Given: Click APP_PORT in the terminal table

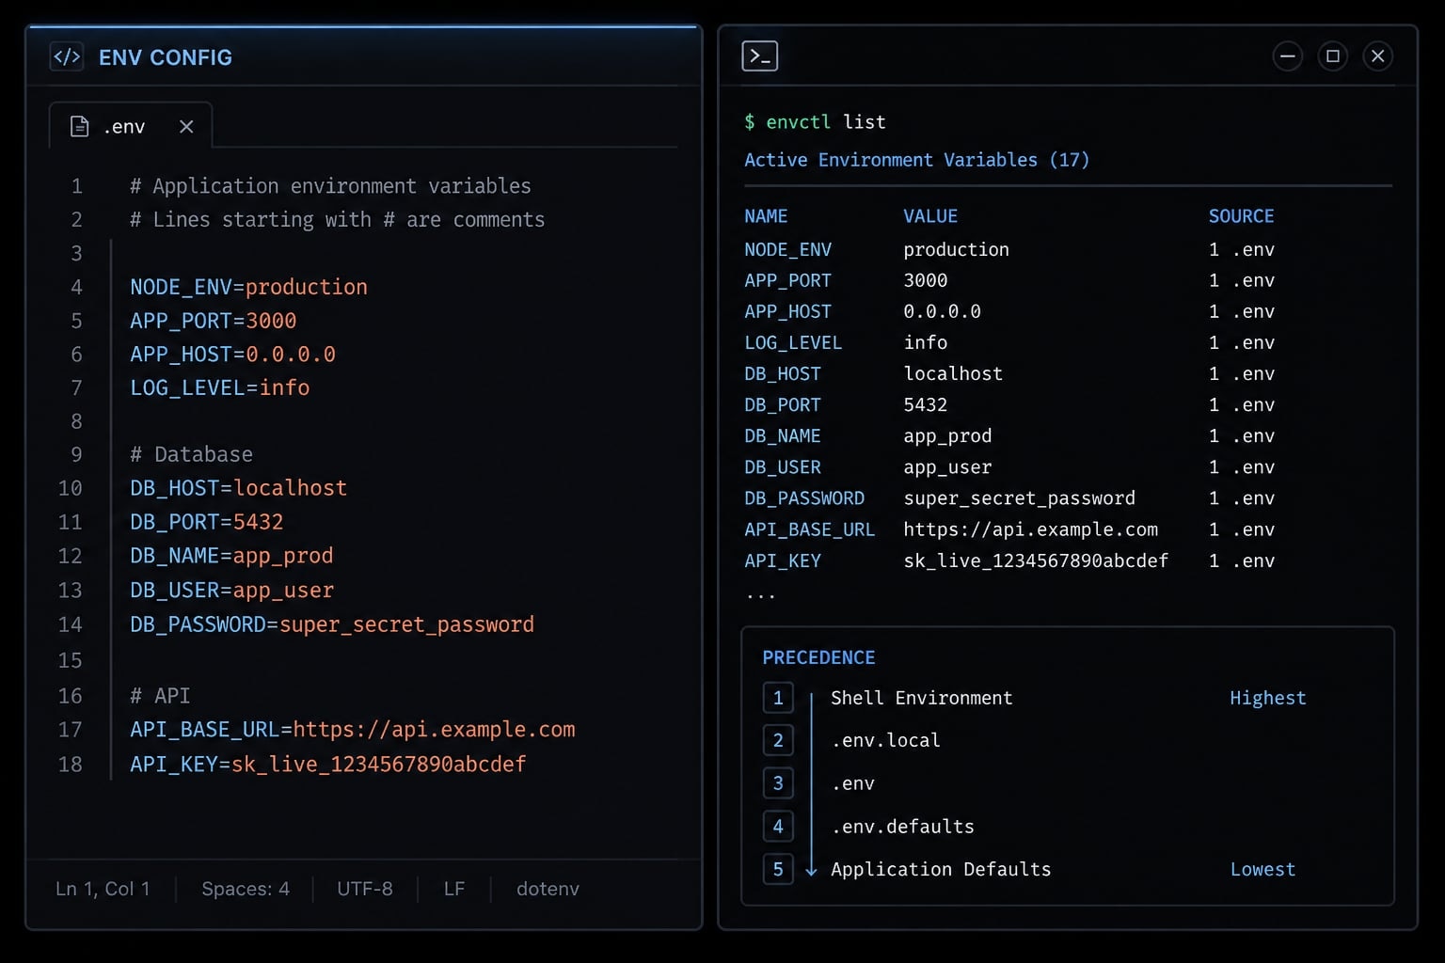Looking at the screenshot, I should pyautogui.click(x=788, y=281).
